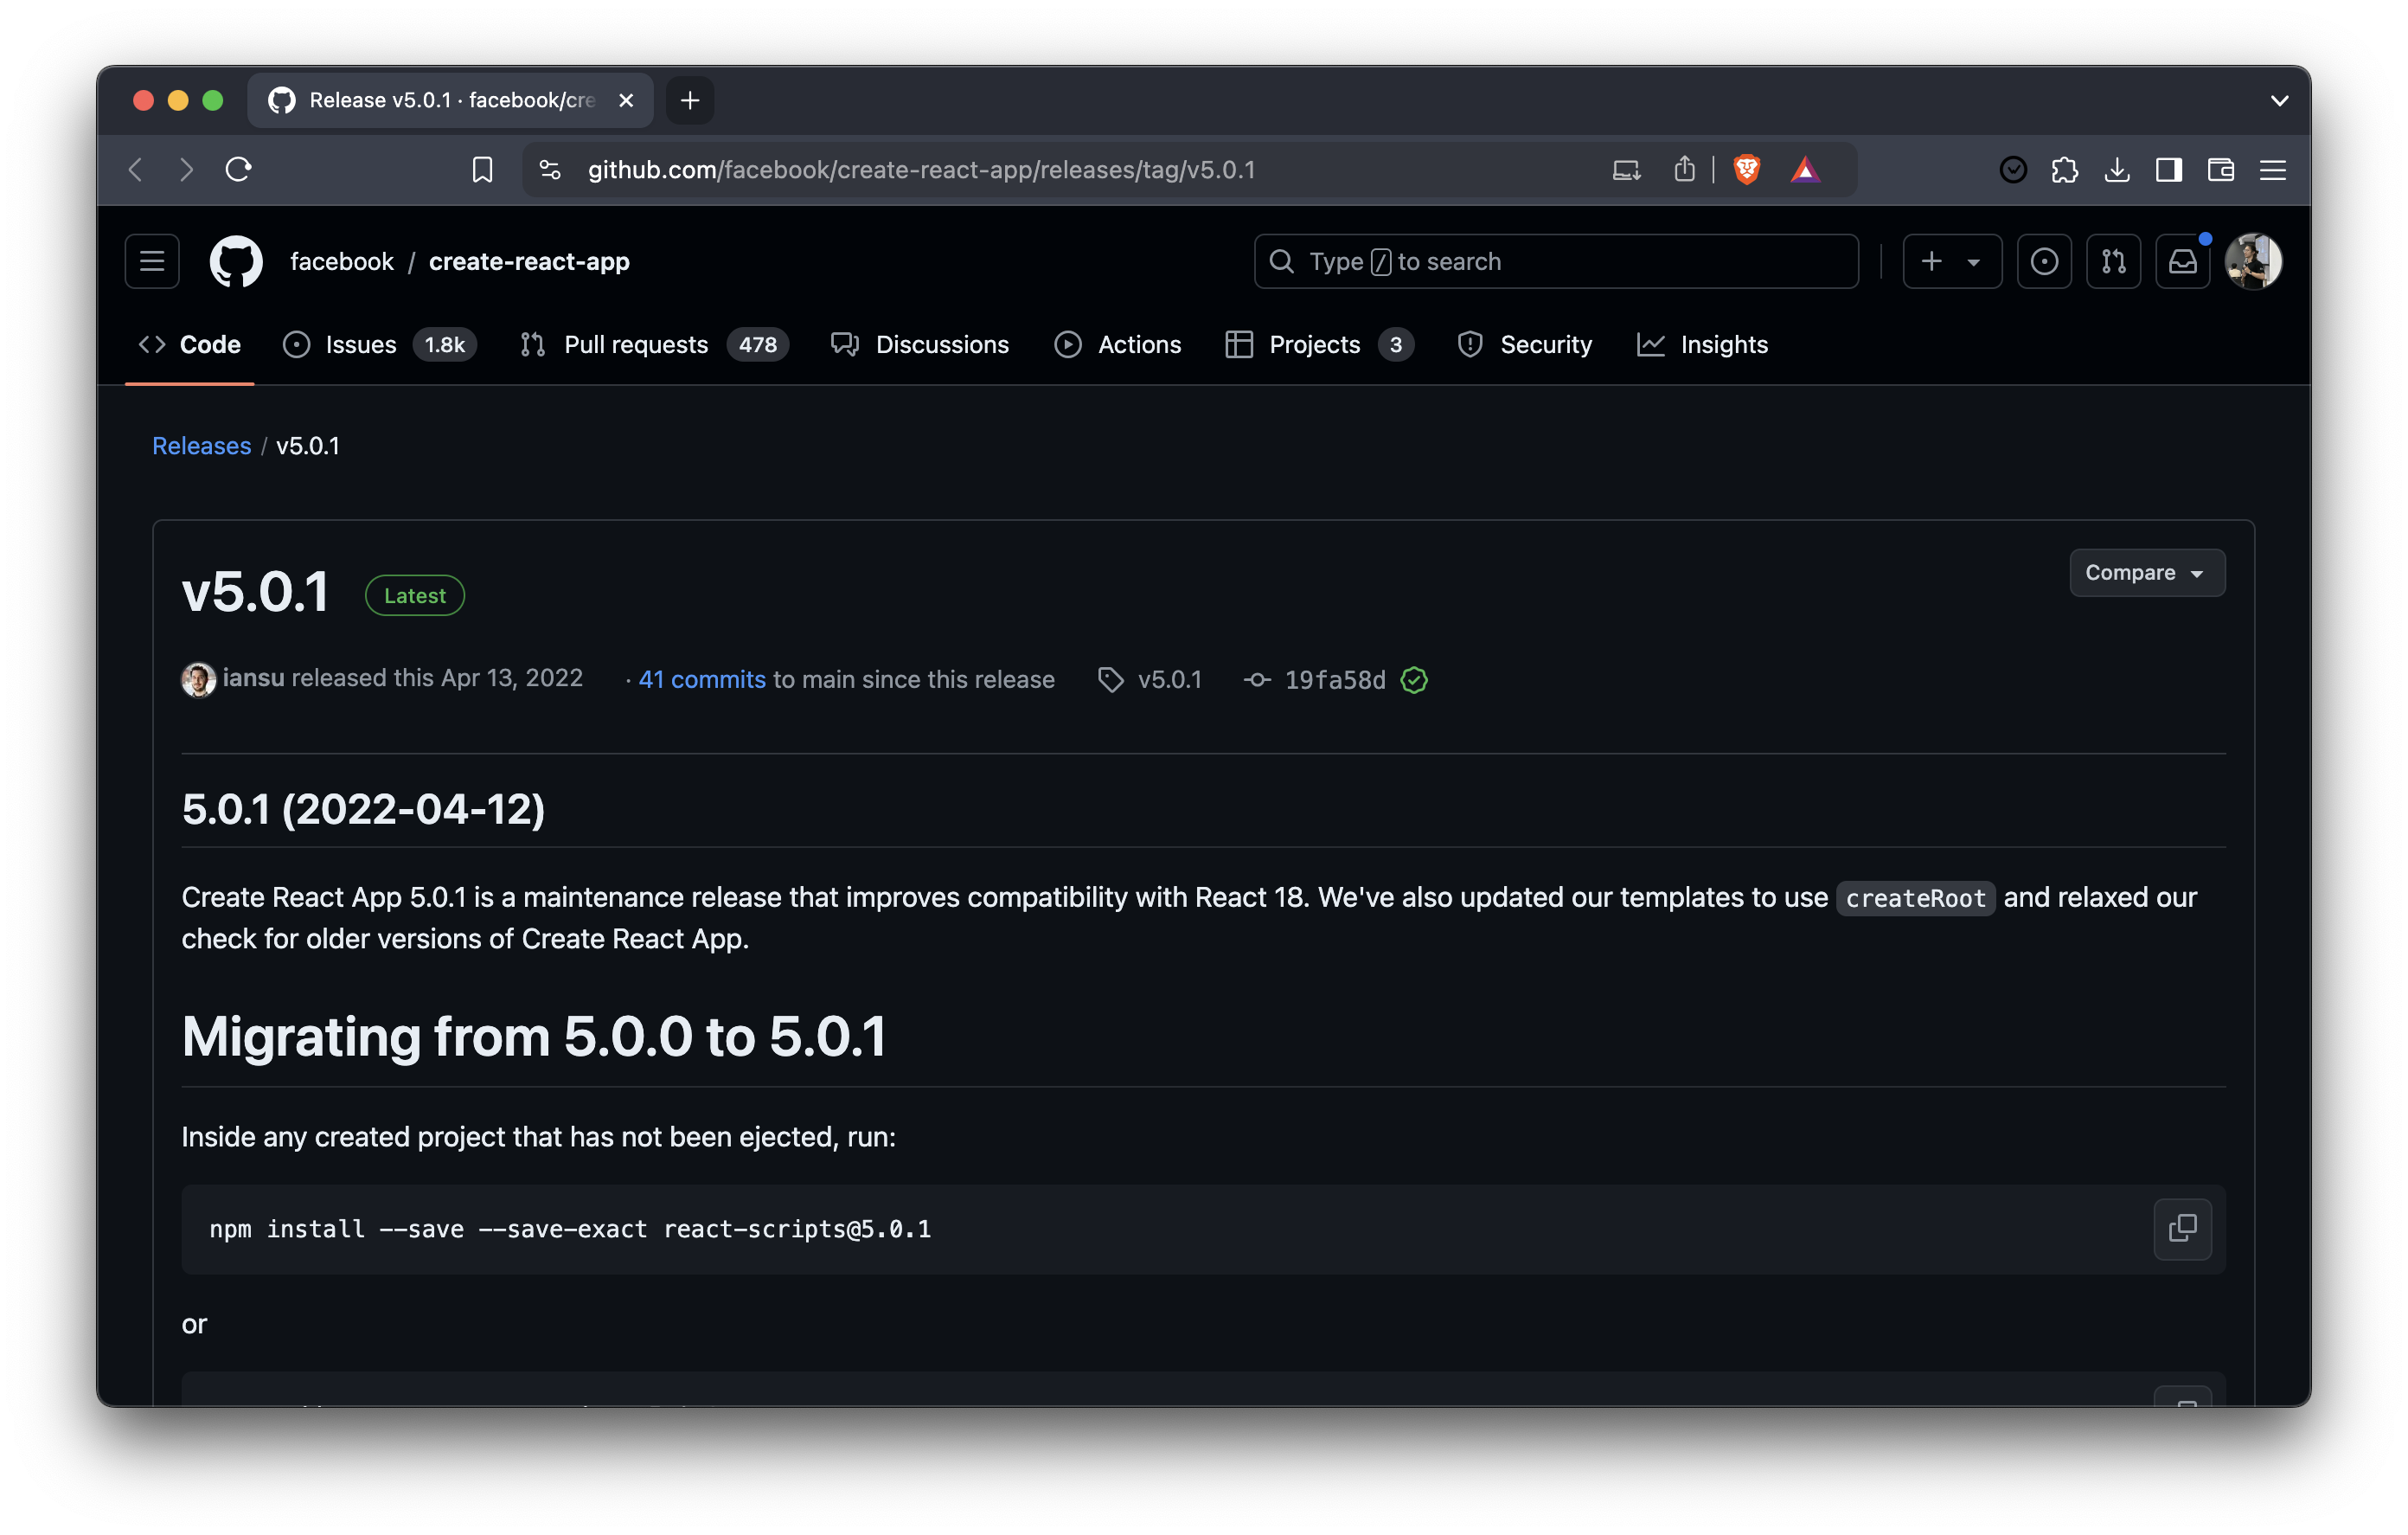Click the Issues icon

tap(295, 344)
